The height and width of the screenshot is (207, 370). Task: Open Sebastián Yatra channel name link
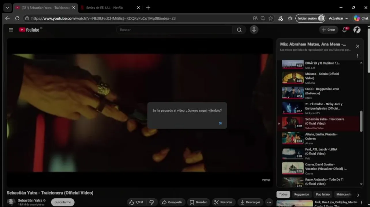tap(30, 200)
